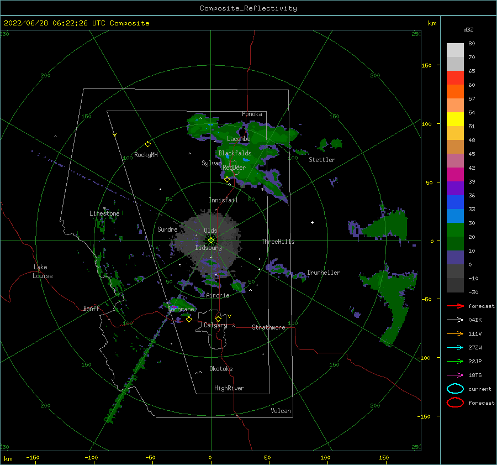Click the Strathmore label
Image resolution: width=497 pixels, height=465 pixels.
pyautogui.click(x=268, y=327)
